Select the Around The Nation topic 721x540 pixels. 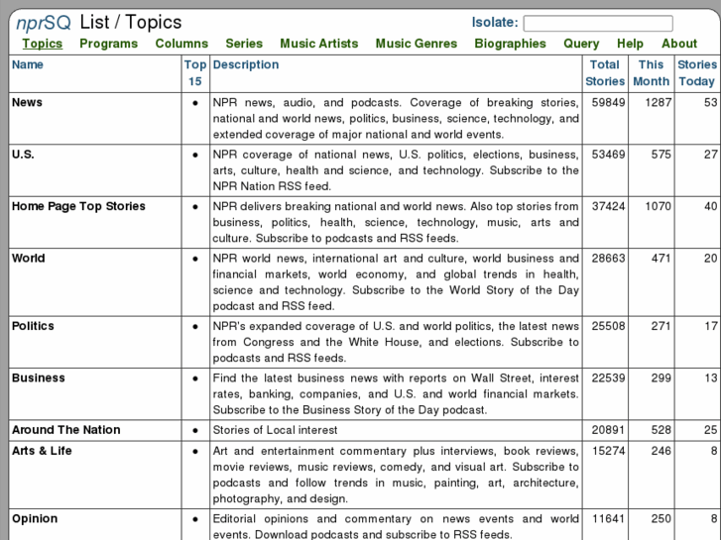[65, 430]
